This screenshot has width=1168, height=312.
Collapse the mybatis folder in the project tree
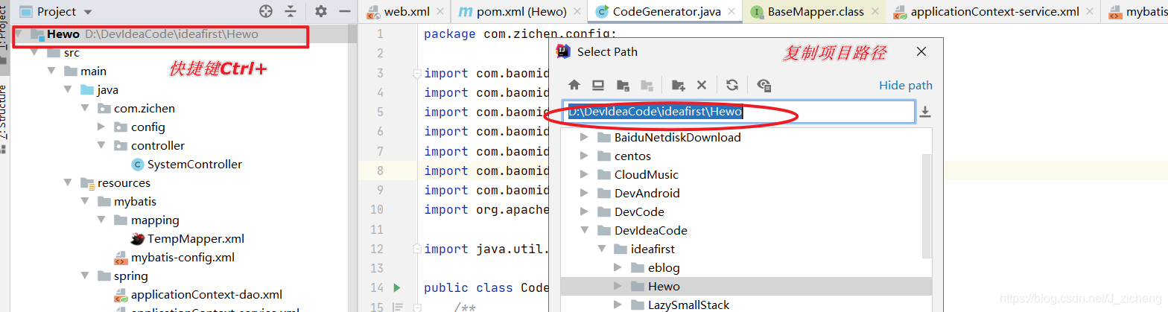point(85,202)
